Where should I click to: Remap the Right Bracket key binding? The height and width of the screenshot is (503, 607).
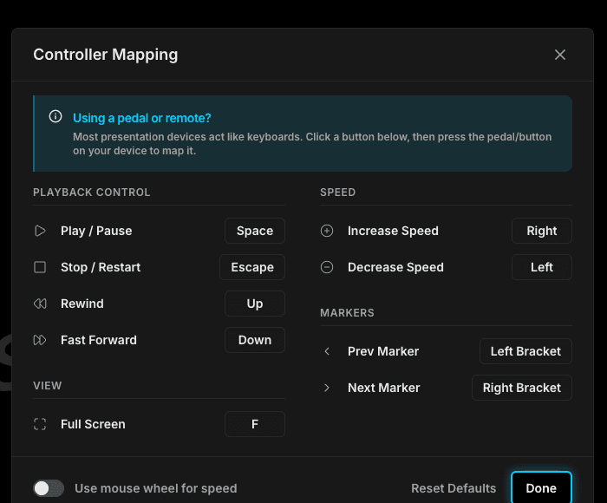[x=522, y=388]
